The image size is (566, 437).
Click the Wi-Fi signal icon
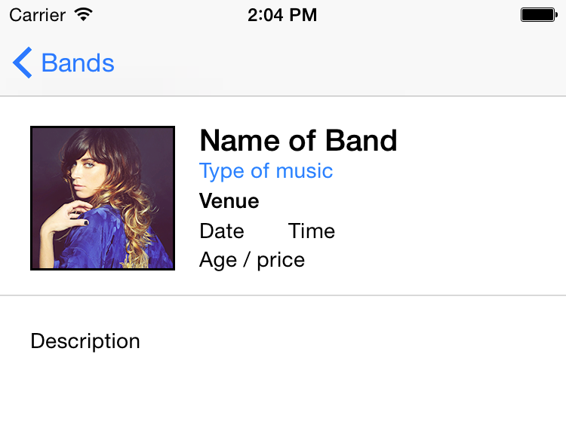pos(84,14)
